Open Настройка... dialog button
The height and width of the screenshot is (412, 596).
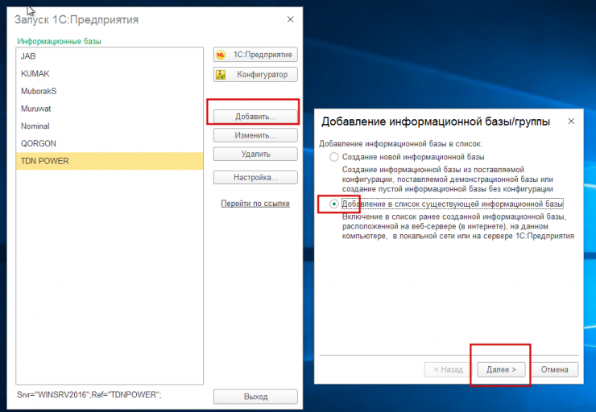point(255,177)
